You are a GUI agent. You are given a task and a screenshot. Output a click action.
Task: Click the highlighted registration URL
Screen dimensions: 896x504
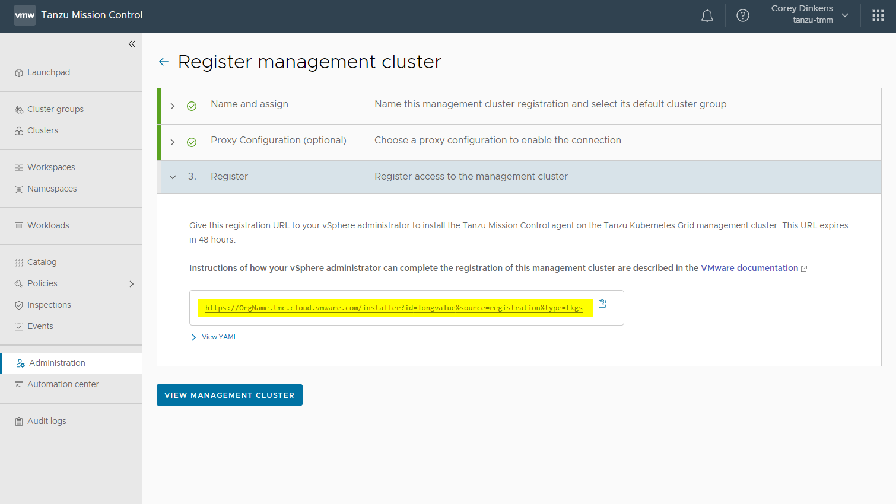[x=394, y=308]
